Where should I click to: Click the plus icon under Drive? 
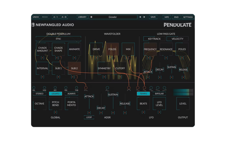click(x=96, y=58)
